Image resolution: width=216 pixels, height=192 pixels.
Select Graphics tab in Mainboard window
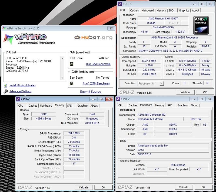pos(182,105)
